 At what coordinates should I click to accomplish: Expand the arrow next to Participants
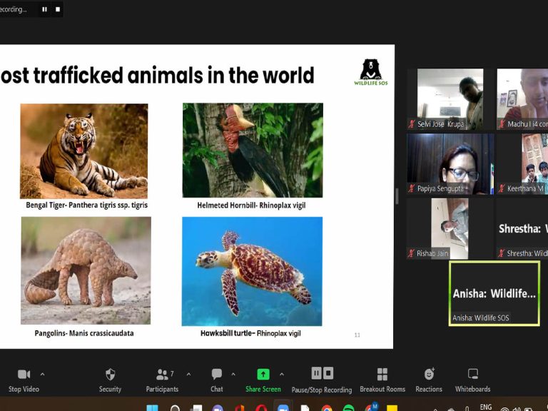point(188,374)
